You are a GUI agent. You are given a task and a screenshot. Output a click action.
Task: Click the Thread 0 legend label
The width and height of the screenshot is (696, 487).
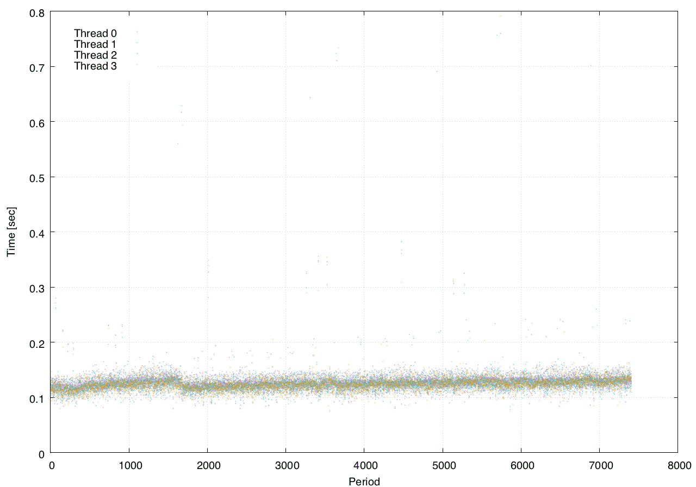point(95,34)
